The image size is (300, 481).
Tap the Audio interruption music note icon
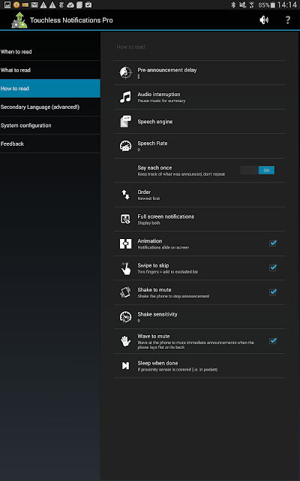125,97
